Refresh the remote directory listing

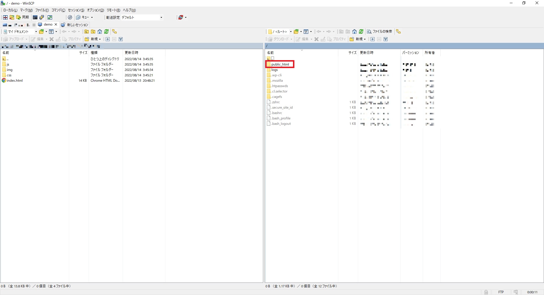(x=361, y=31)
